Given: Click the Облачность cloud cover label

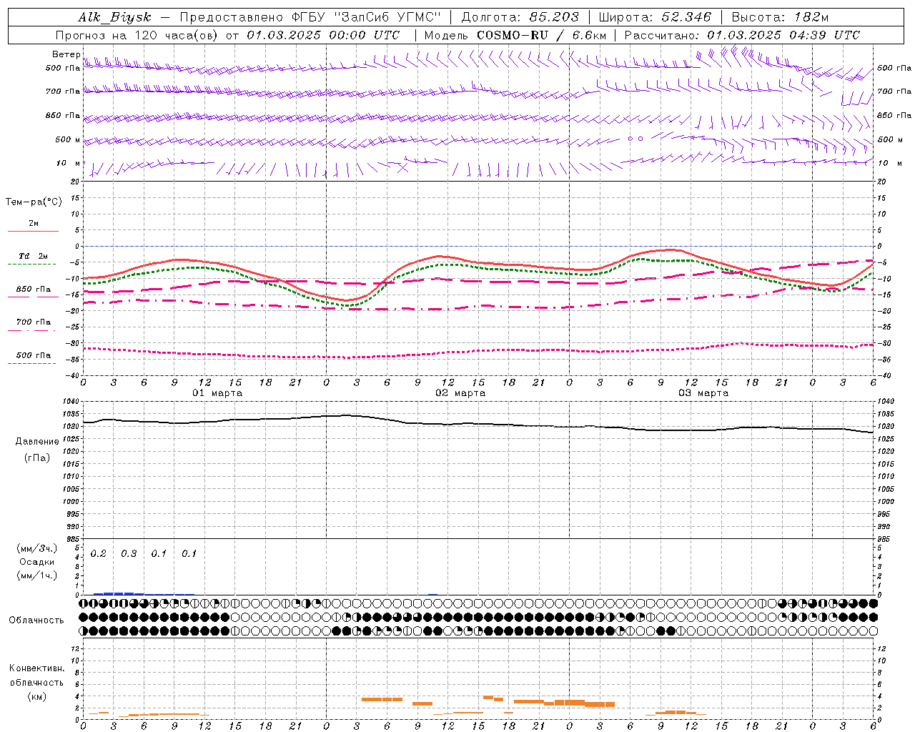Looking at the screenshot, I should (36, 620).
